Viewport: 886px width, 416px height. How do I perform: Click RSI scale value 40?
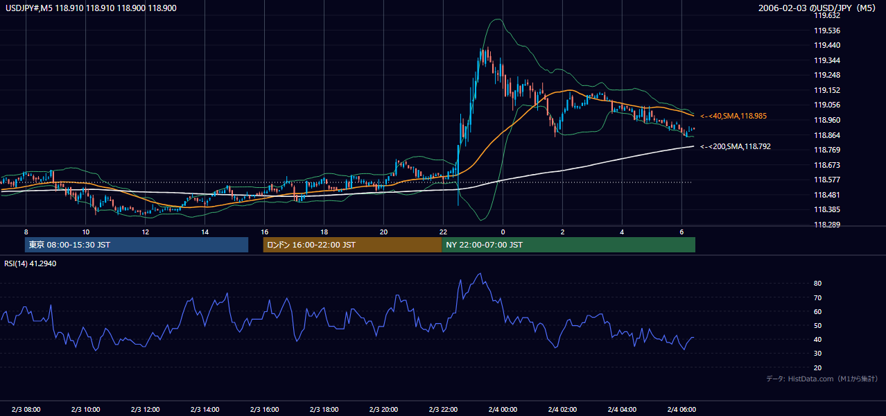click(x=818, y=339)
